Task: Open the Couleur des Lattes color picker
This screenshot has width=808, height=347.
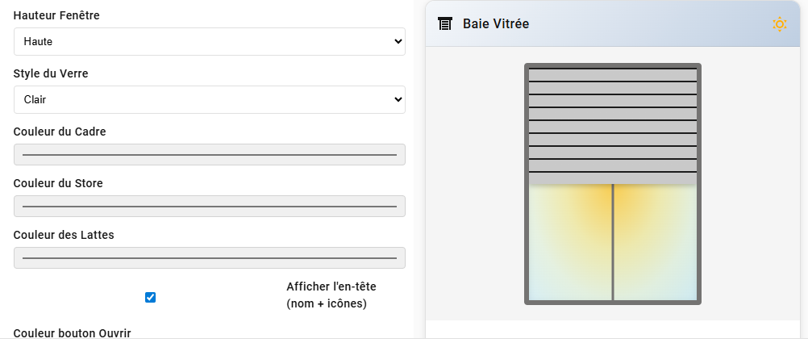Action: [x=210, y=257]
